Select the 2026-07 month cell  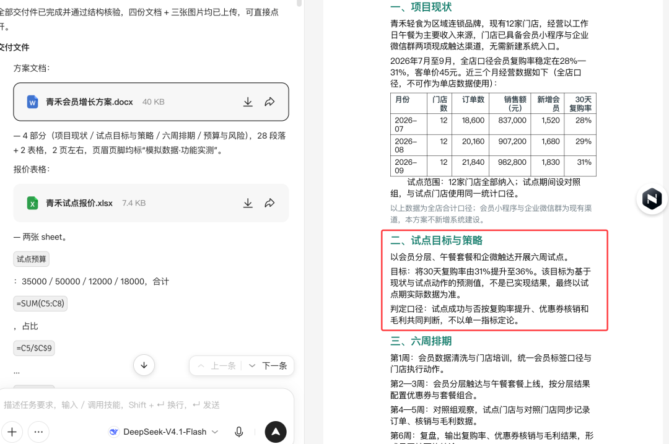(409, 124)
